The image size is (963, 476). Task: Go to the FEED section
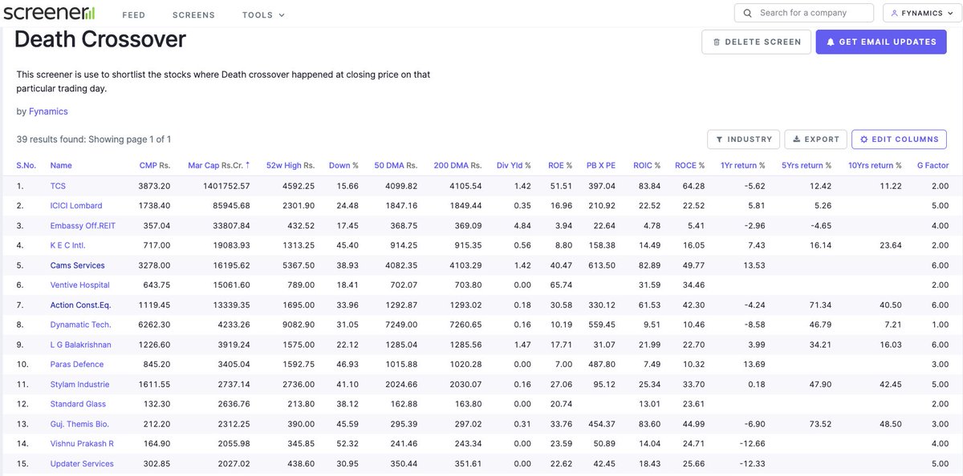[133, 14]
